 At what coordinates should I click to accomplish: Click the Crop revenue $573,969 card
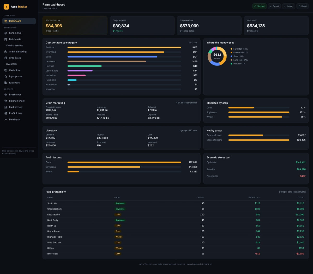pos(209,26)
